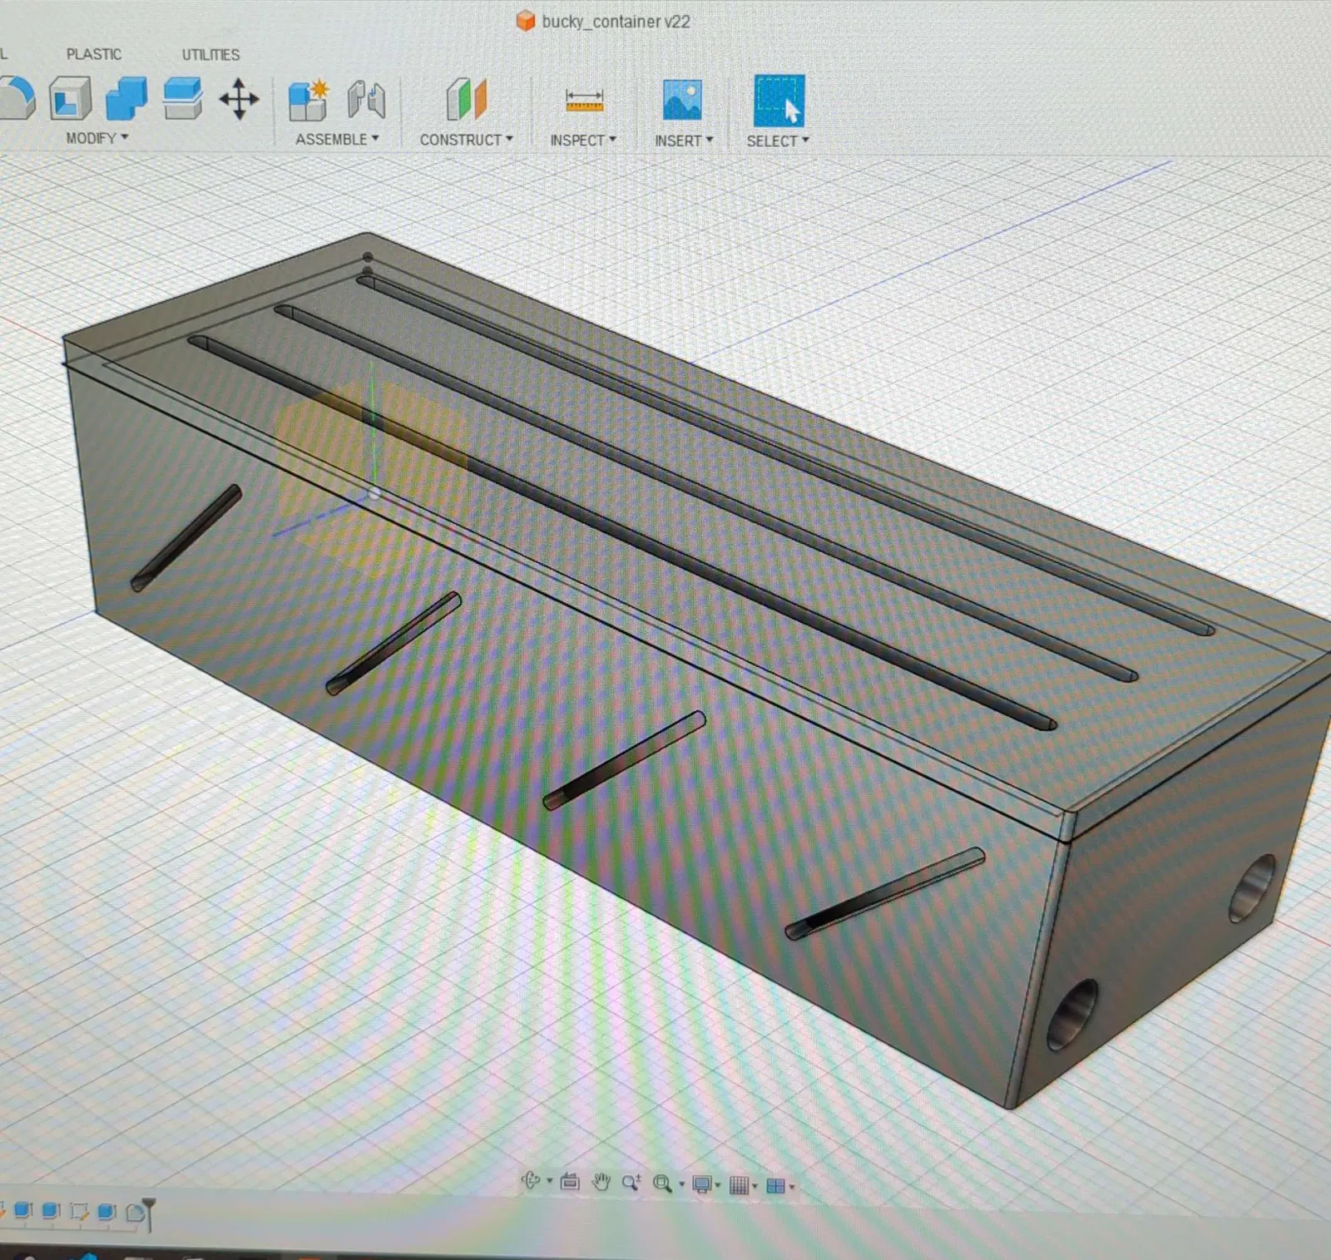Image resolution: width=1331 pixels, height=1260 pixels.
Task: Select the sketch feature in timeline
Action: 79,1212
